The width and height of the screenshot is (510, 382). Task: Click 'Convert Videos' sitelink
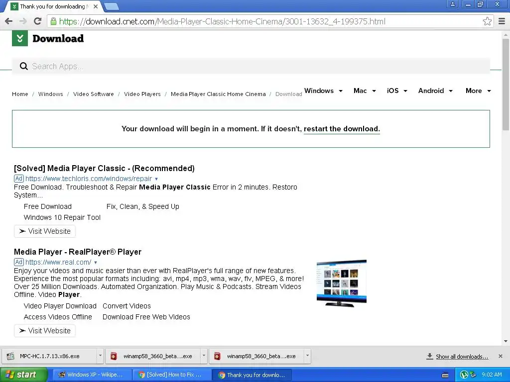[127, 306]
